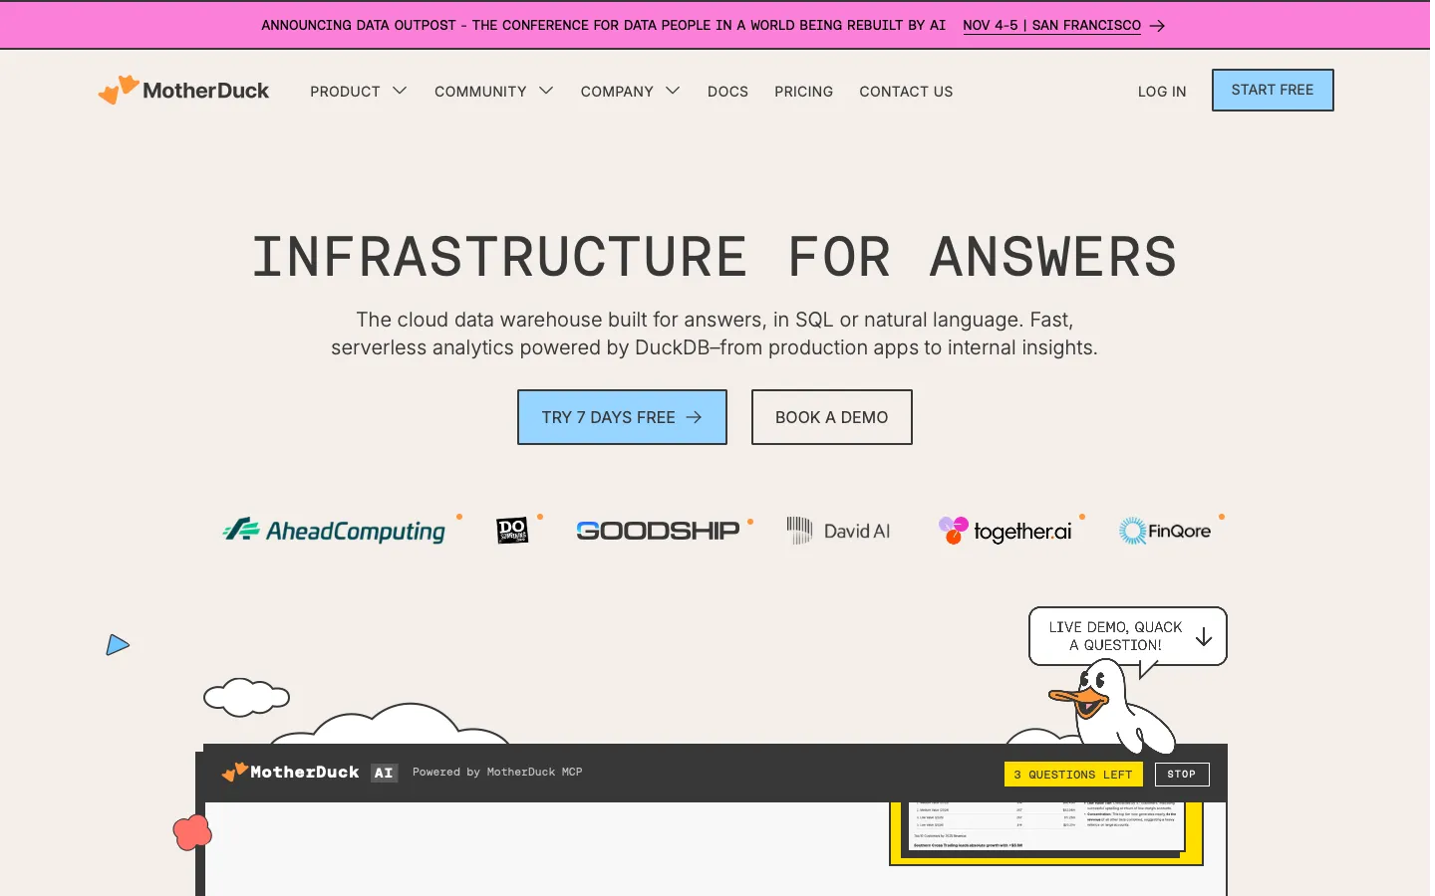Click the Log In link

pos(1162,91)
